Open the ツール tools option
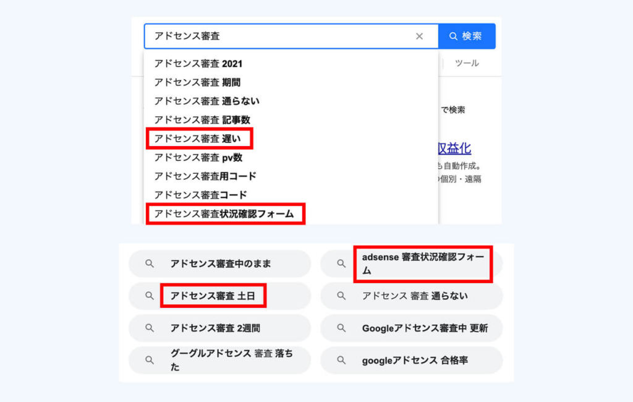633x402 pixels. [467, 63]
